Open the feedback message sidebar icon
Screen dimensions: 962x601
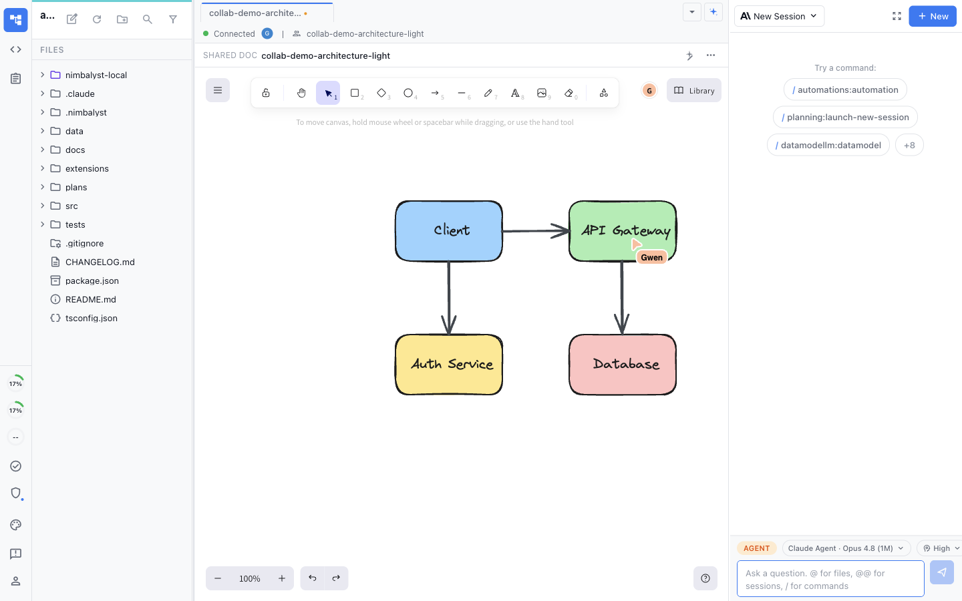[16, 554]
